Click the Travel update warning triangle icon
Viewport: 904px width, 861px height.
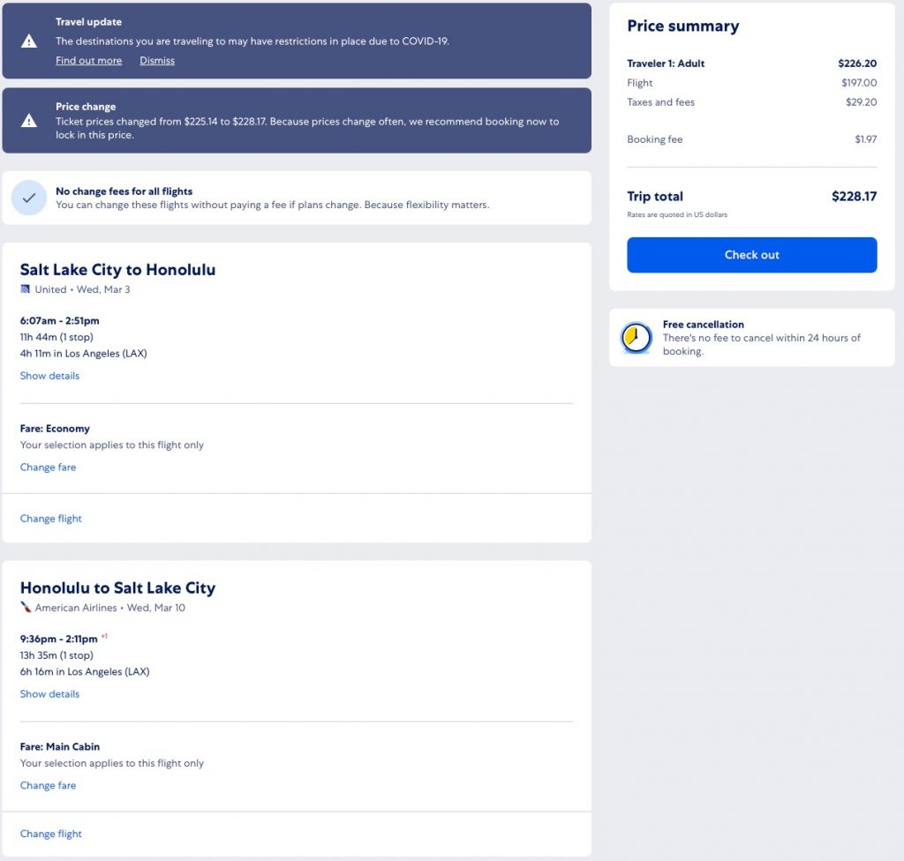[29, 41]
